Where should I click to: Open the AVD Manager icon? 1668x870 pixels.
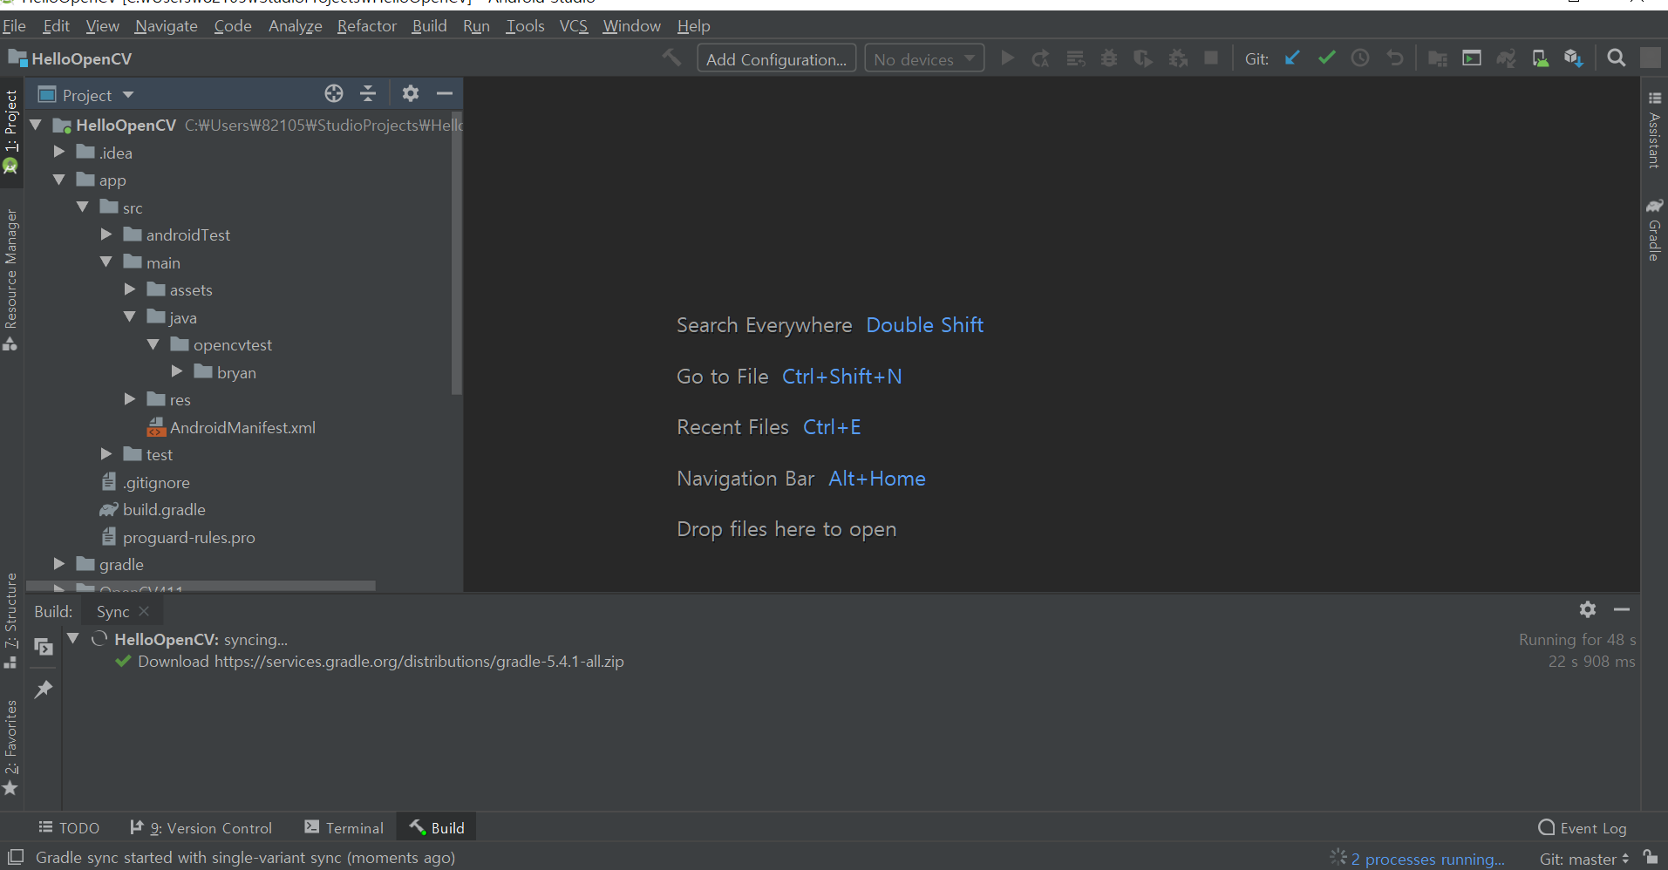click(1541, 58)
